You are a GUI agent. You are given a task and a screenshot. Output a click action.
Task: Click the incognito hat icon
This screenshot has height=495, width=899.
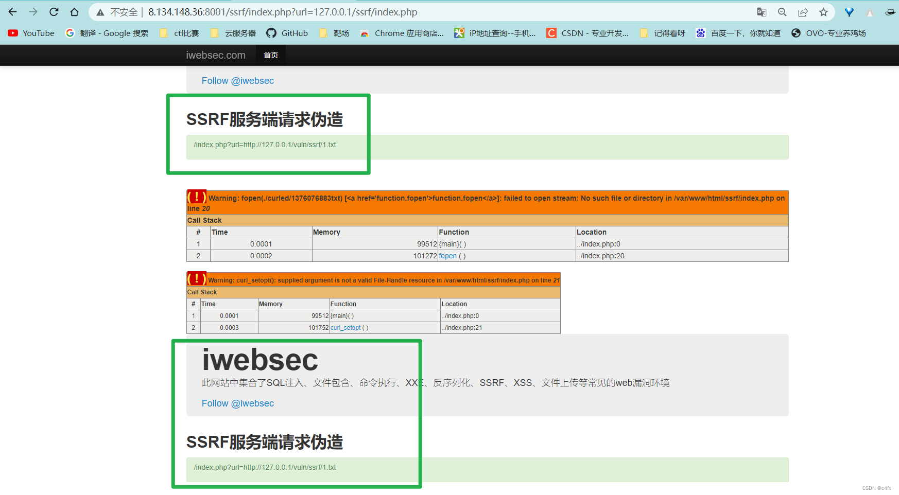(890, 12)
